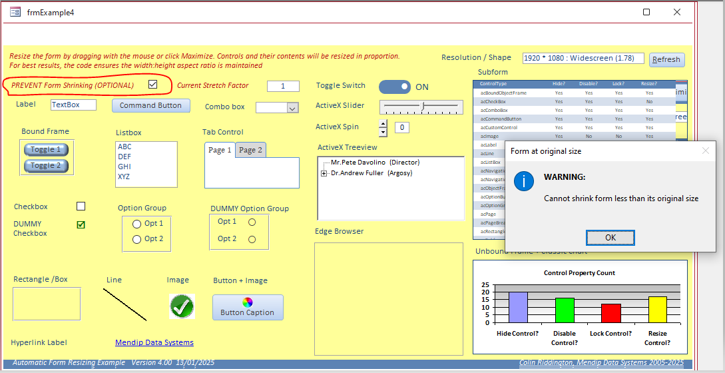Click the Command Button
Viewport: 725px width, 373px height.
tap(150, 105)
